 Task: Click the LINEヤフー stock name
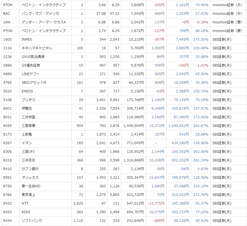click(31, 74)
